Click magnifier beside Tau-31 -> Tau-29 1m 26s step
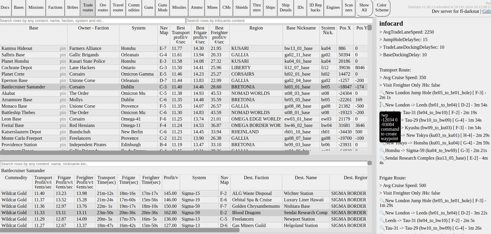The image size is (491, 234). 382,228
